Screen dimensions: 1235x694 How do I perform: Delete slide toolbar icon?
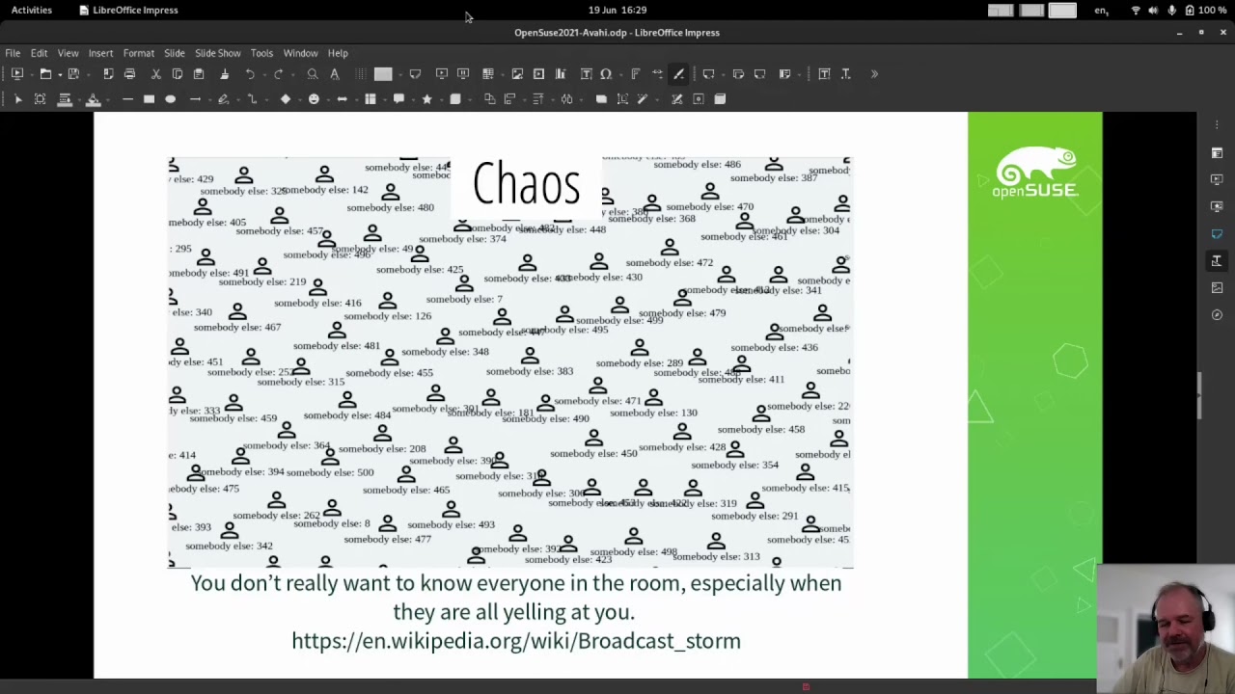[x=759, y=73]
